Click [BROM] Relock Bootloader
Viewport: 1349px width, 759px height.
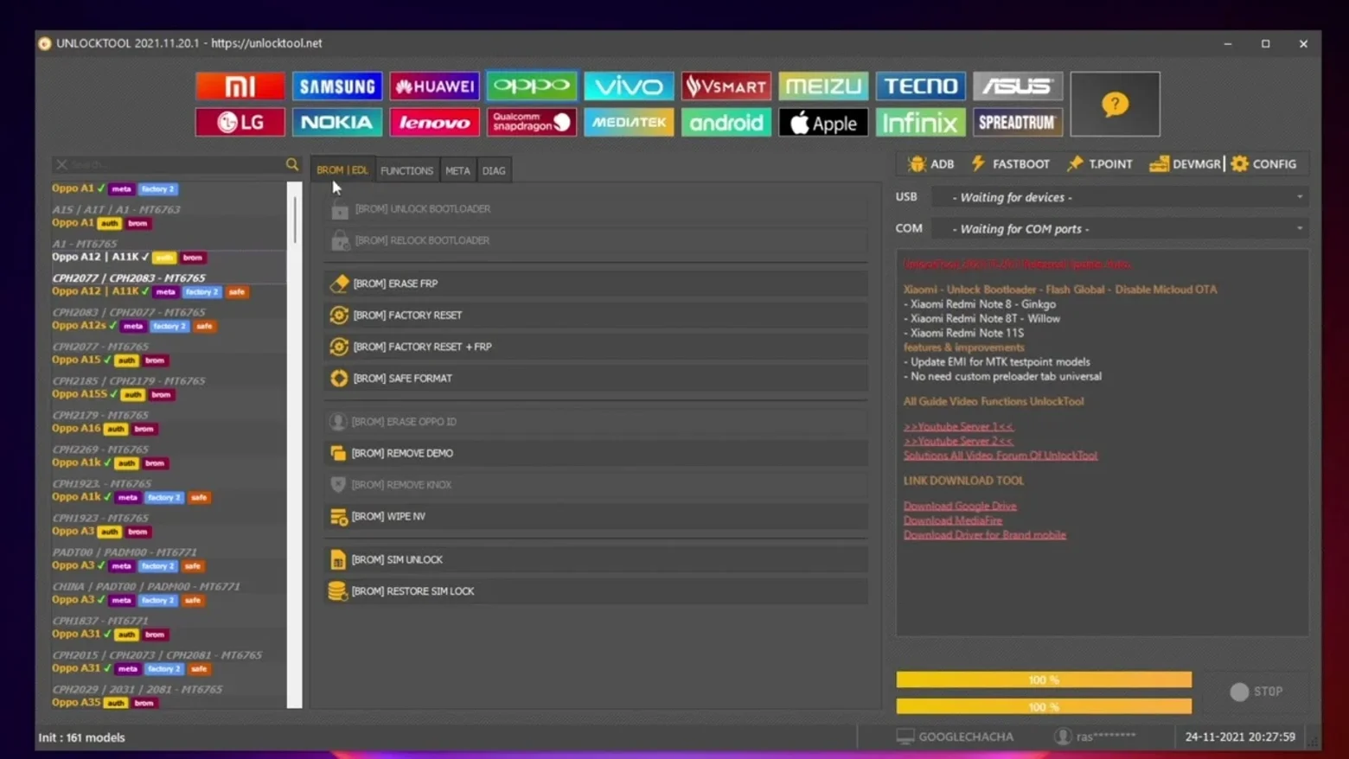tap(596, 240)
